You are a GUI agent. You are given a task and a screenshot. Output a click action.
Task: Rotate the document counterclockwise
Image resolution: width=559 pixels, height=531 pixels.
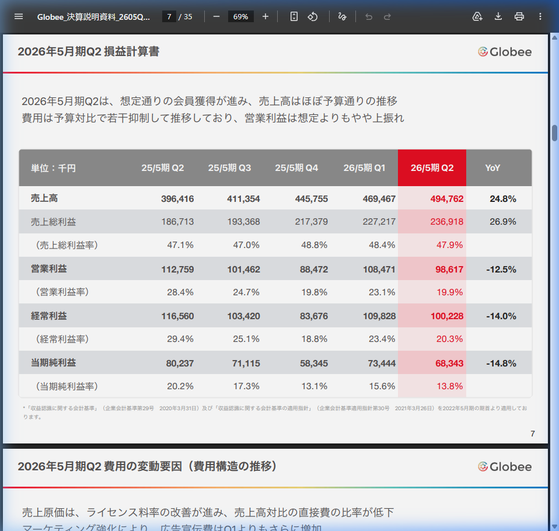point(313,16)
